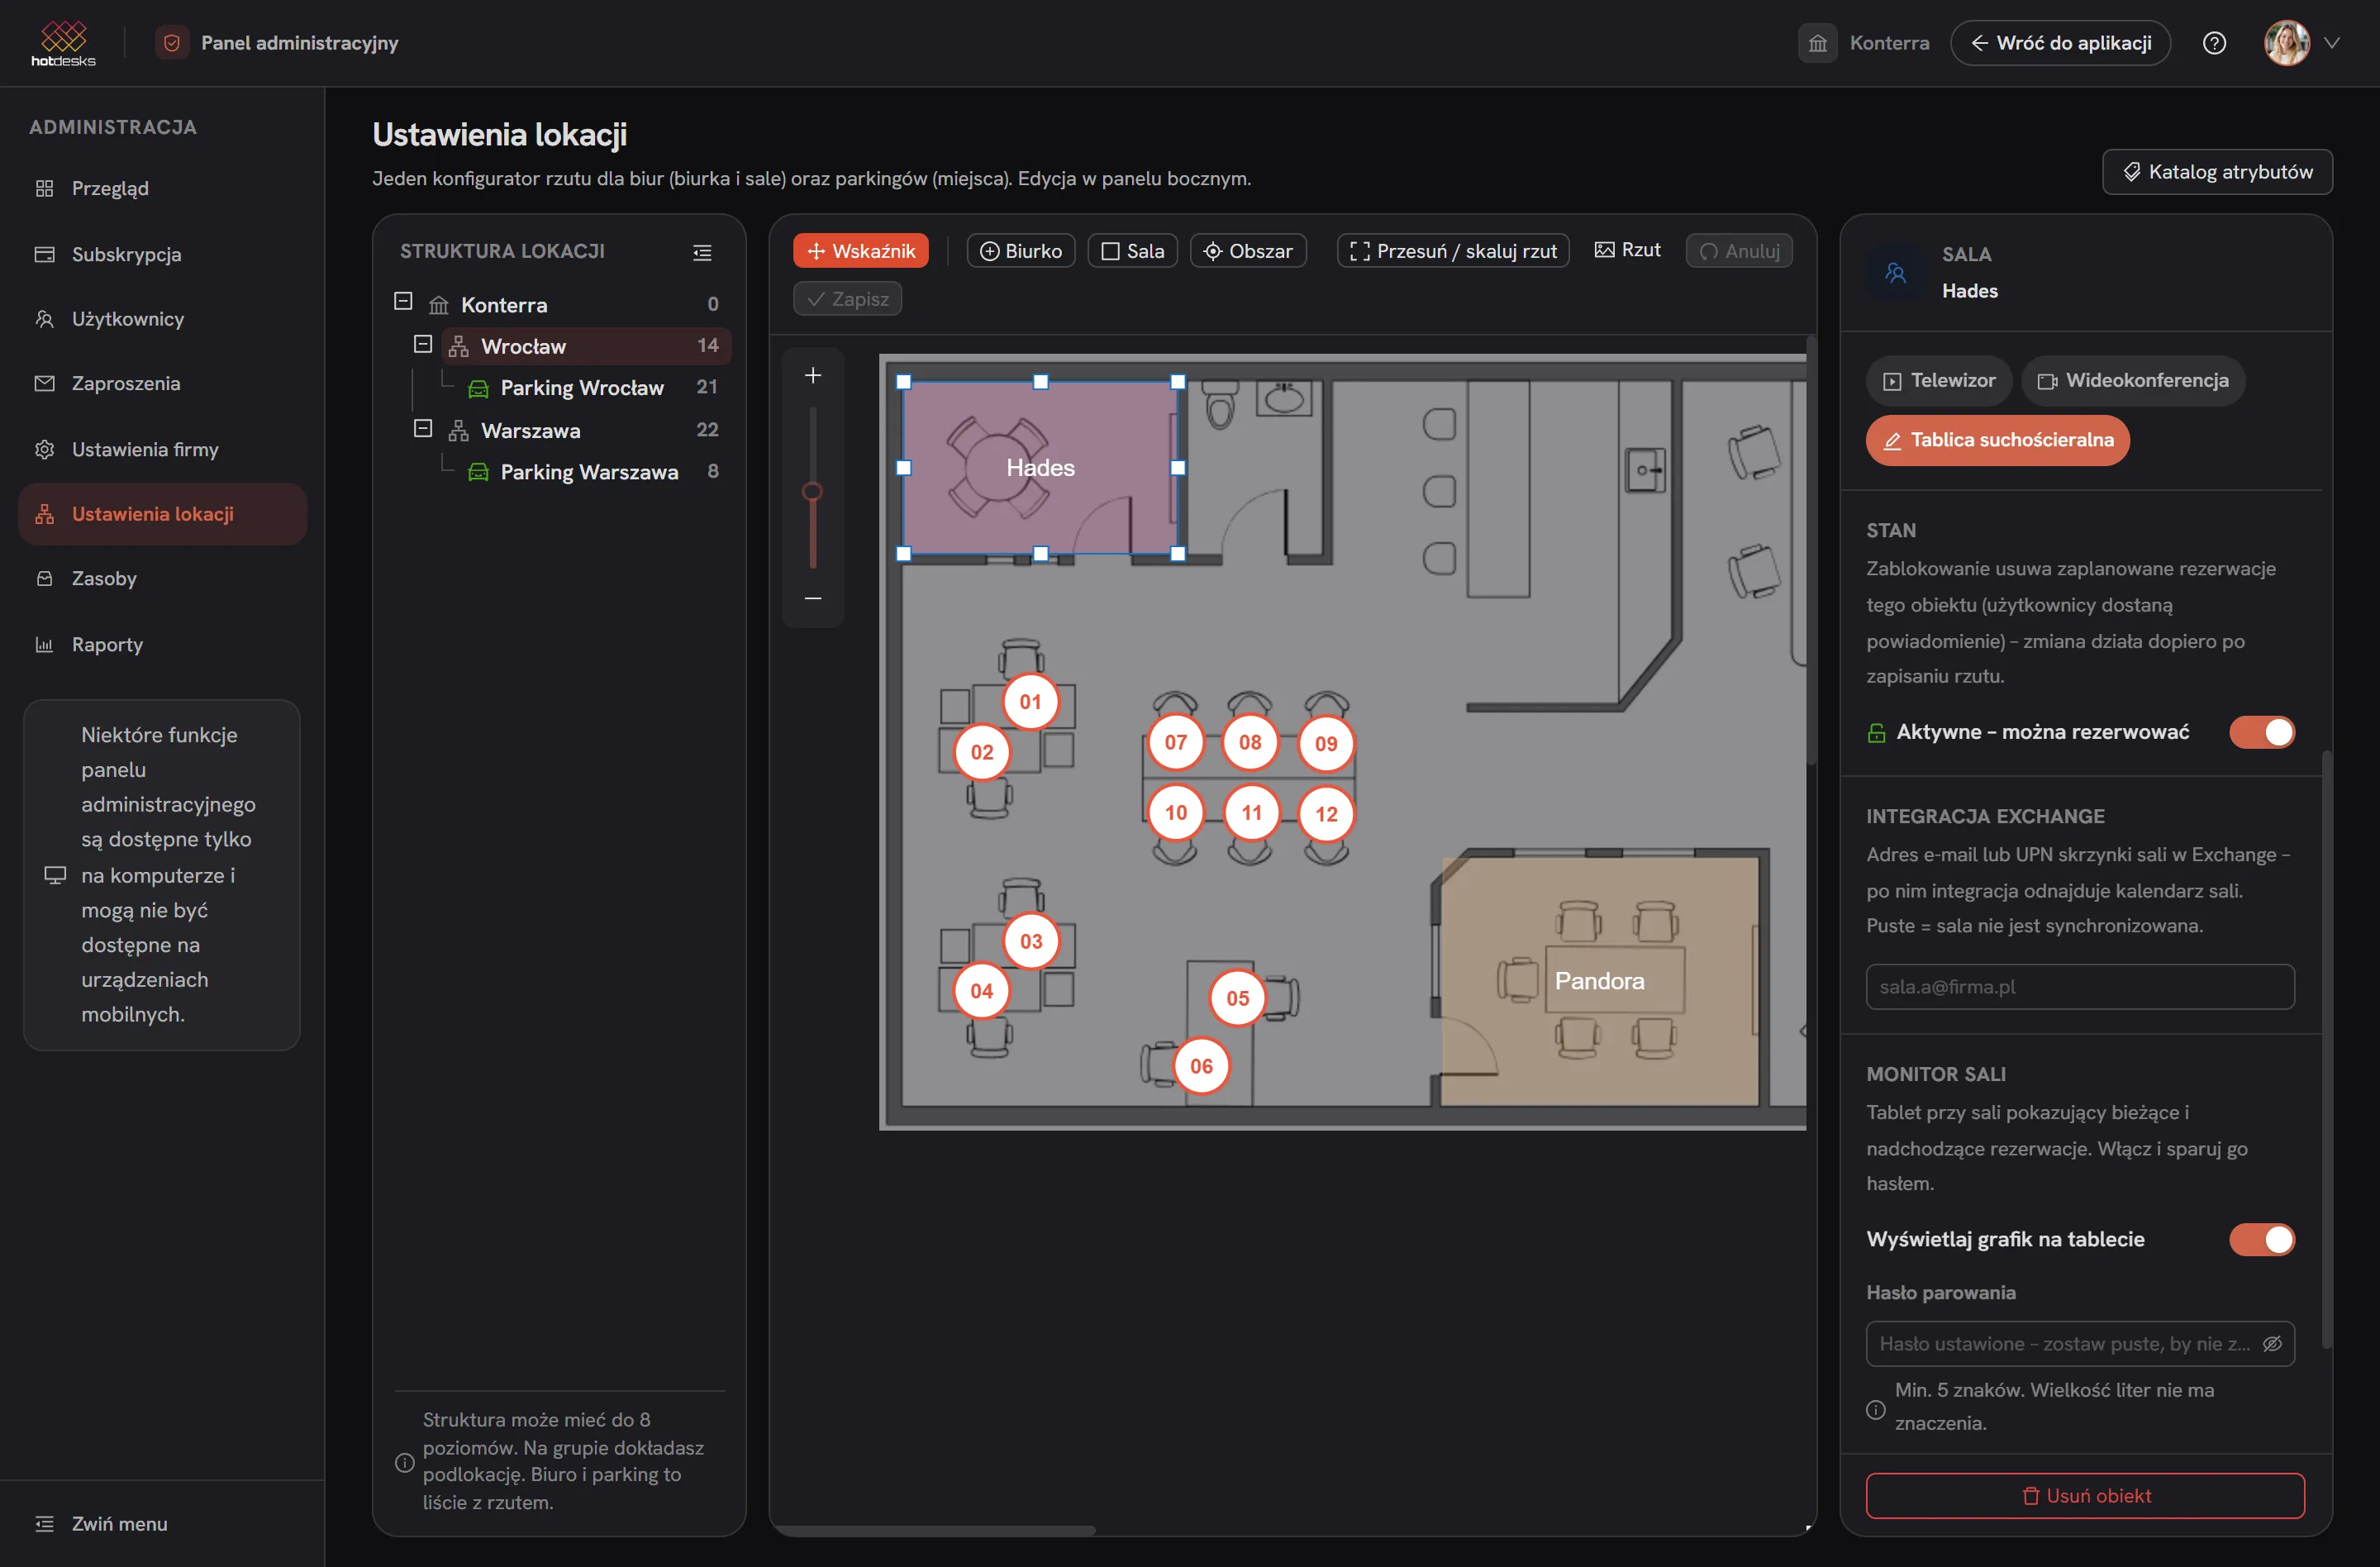The image size is (2380, 1567).
Task: Click the Konterra building icon in header
Action: [x=1817, y=43]
